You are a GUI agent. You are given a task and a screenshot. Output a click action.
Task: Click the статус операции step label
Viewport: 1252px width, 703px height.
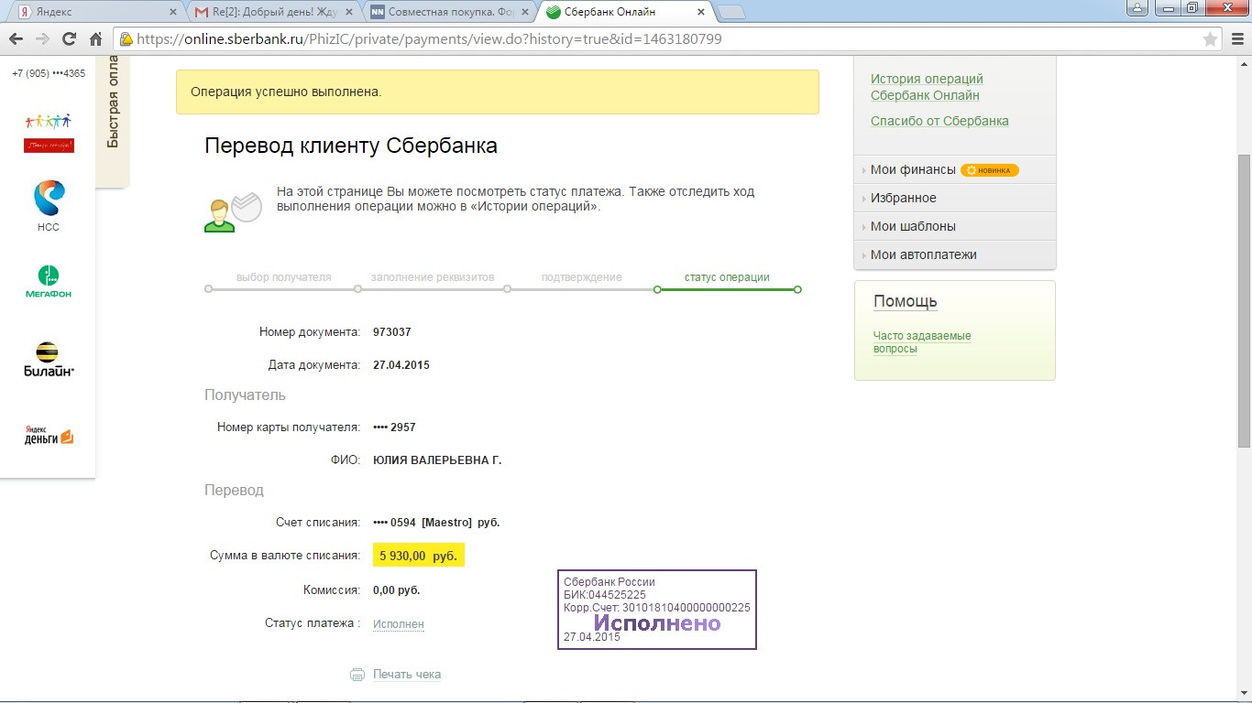(x=727, y=277)
